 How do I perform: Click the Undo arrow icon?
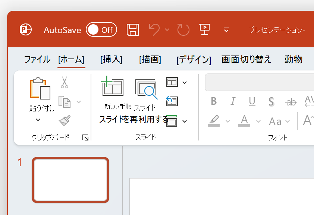154,29
